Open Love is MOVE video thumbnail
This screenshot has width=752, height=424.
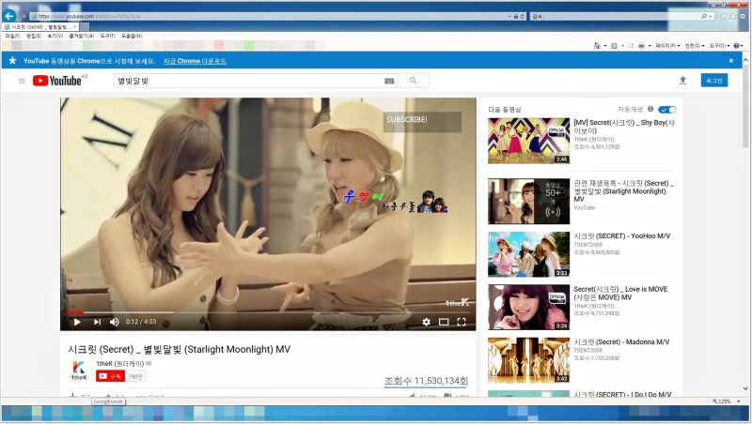(x=529, y=308)
